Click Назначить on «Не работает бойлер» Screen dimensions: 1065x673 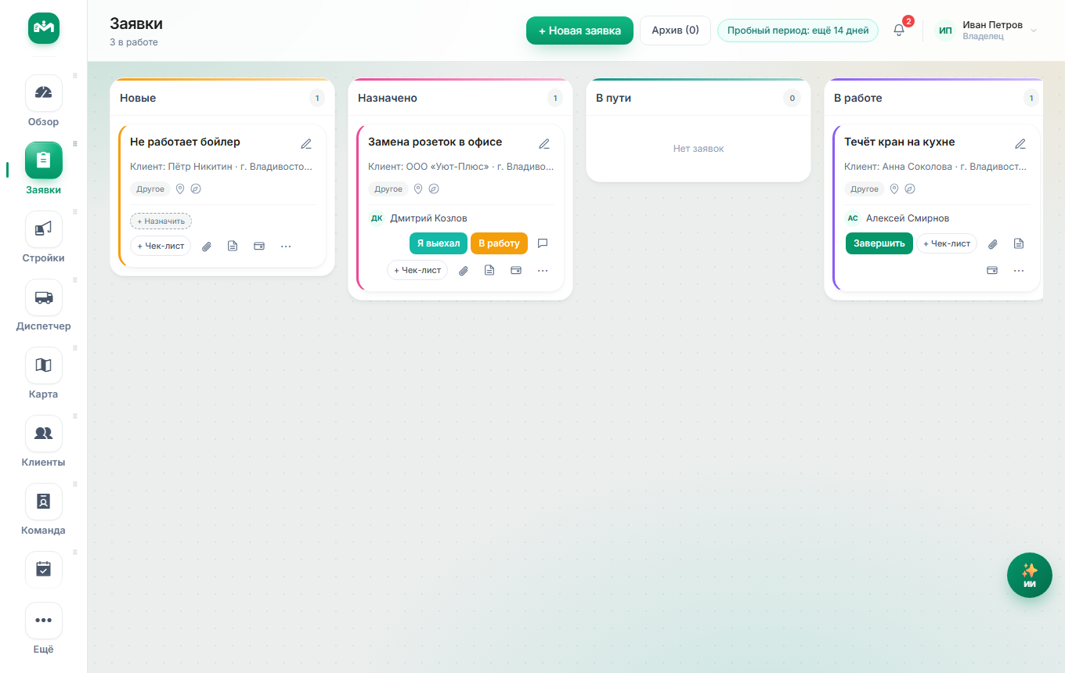pos(161,221)
